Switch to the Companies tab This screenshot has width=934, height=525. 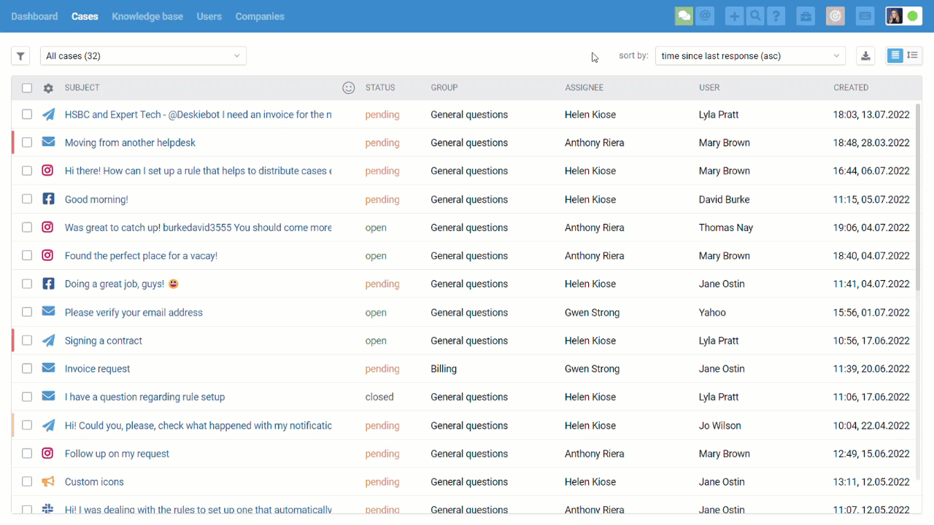[x=260, y=16]
